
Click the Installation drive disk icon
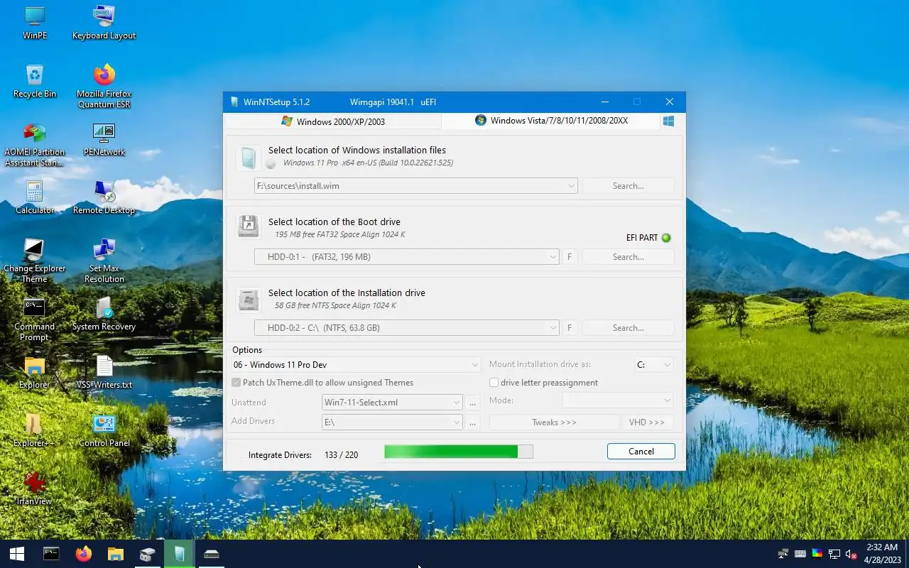point(248,299)
